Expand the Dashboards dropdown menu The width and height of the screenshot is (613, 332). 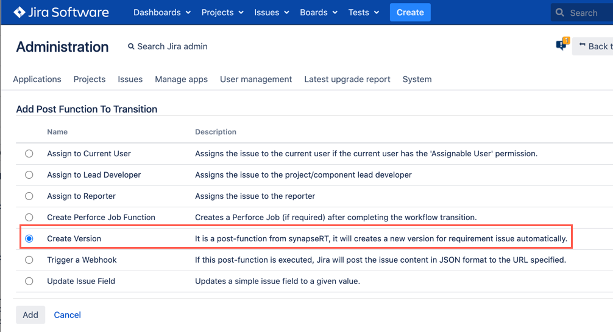(161, 12)
